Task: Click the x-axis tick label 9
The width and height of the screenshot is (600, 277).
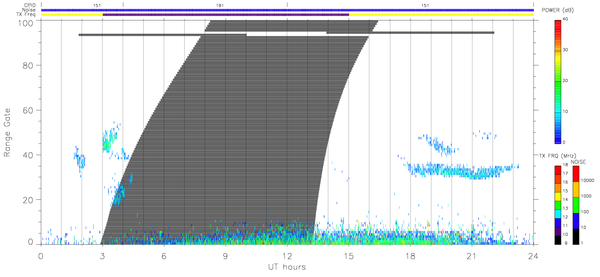Action: pyautogui.click(x=225, y=256)
